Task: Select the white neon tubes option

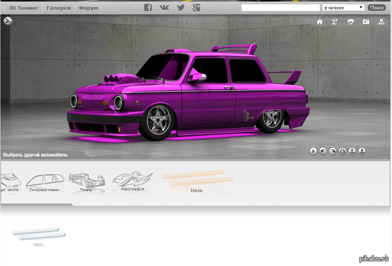Action: click(39, 233)
